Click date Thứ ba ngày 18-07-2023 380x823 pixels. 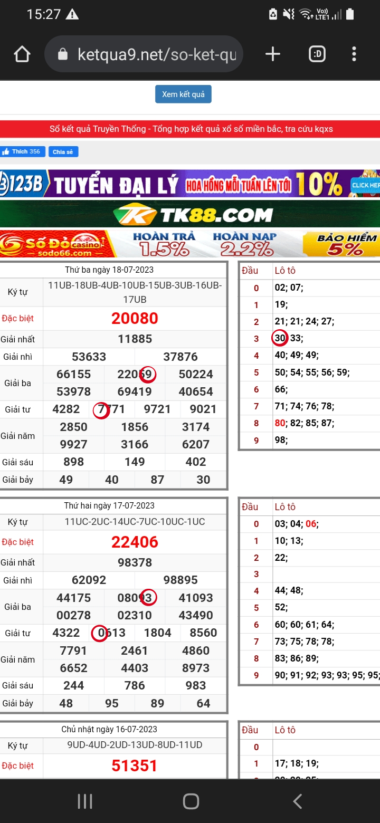pos(109,270)
